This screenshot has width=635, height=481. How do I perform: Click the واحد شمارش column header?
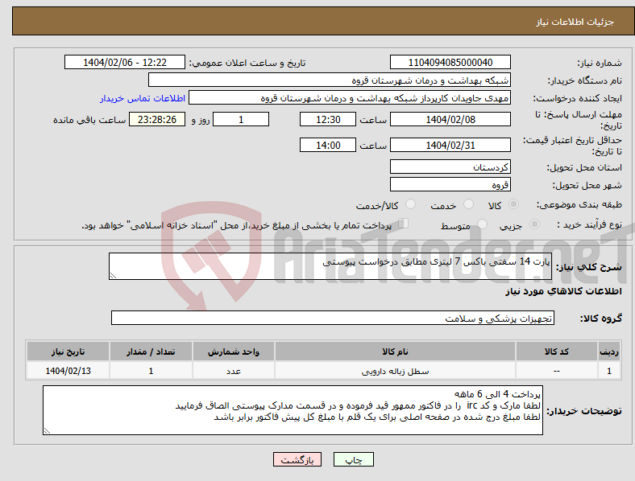234,351
